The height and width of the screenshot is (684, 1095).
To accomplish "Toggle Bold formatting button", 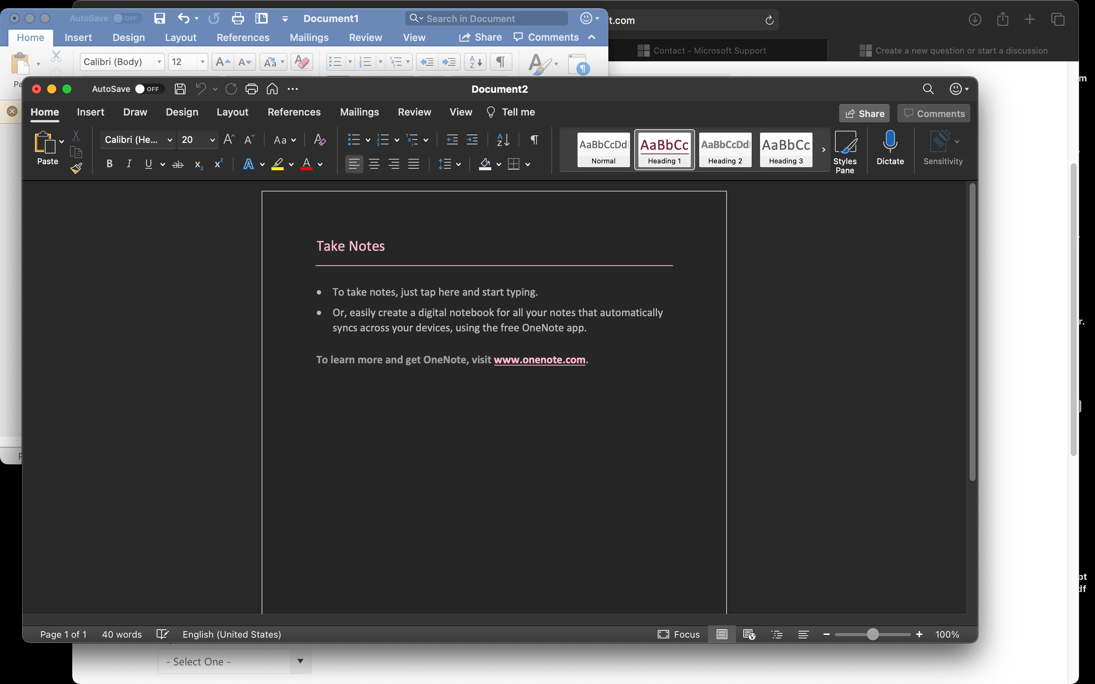I will [109, 164].
